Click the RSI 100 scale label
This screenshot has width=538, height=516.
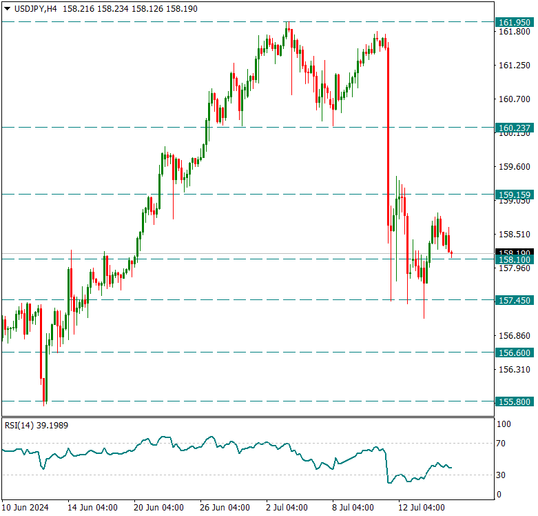tap(504, 424)
